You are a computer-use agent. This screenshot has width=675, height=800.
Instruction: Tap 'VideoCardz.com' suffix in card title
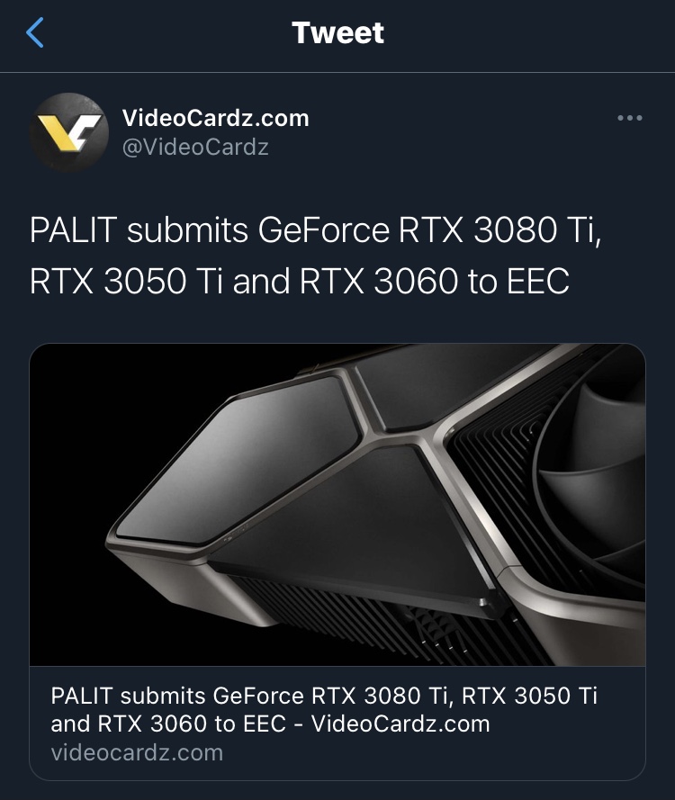tap(400, 724)
